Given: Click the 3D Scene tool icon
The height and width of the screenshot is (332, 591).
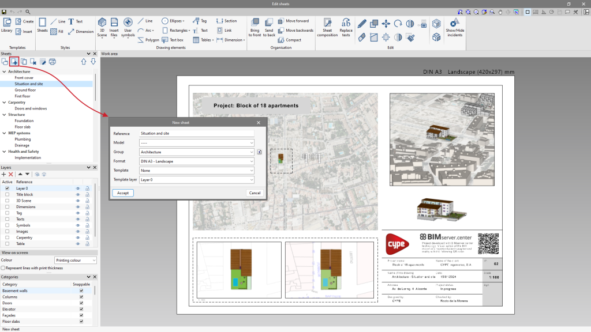Looking at the screenshot, I should coord(102,23).
